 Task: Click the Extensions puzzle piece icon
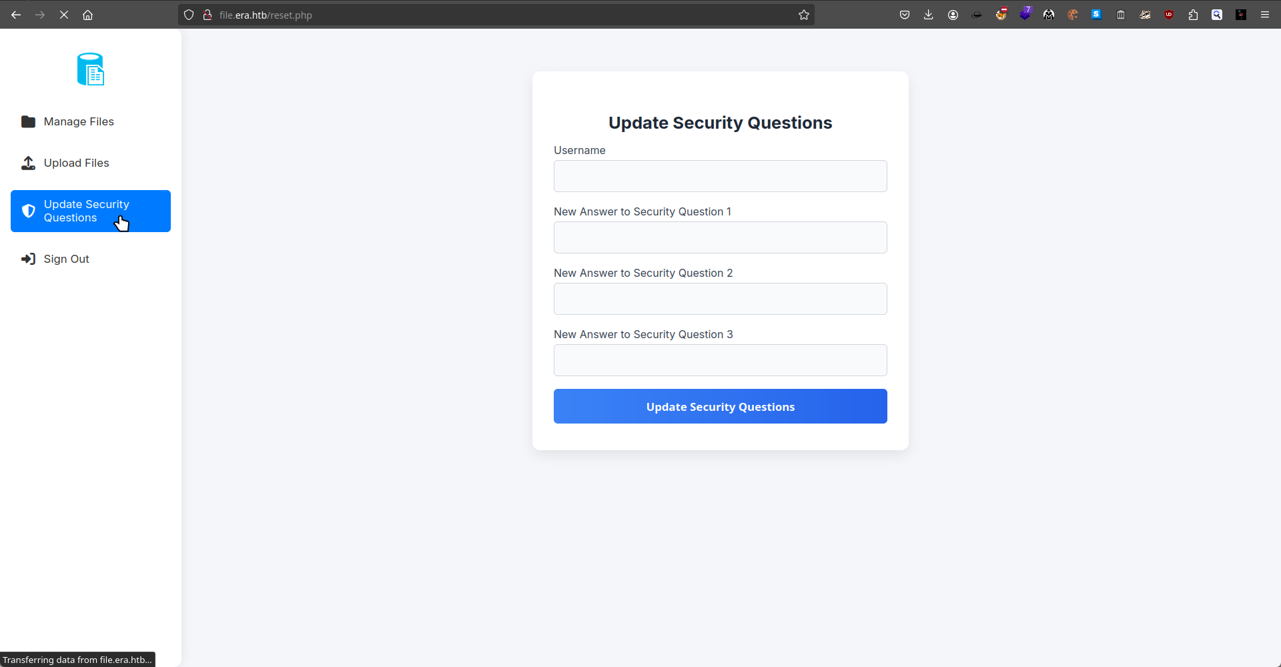click(1193, 15)
